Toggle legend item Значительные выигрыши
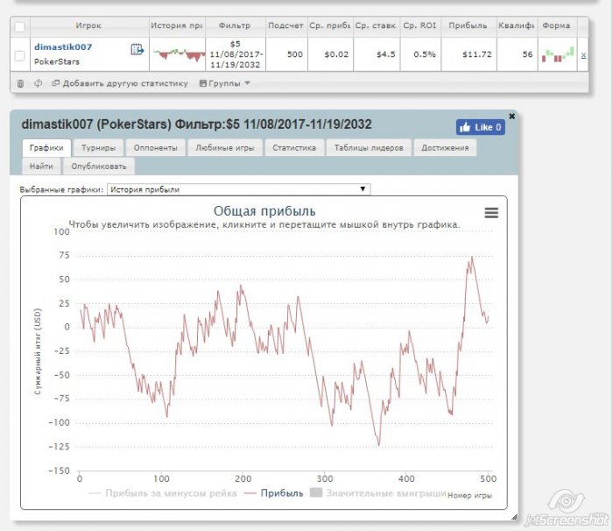The height and width of the screenshot is (531, 613). [x=378, y=493]
